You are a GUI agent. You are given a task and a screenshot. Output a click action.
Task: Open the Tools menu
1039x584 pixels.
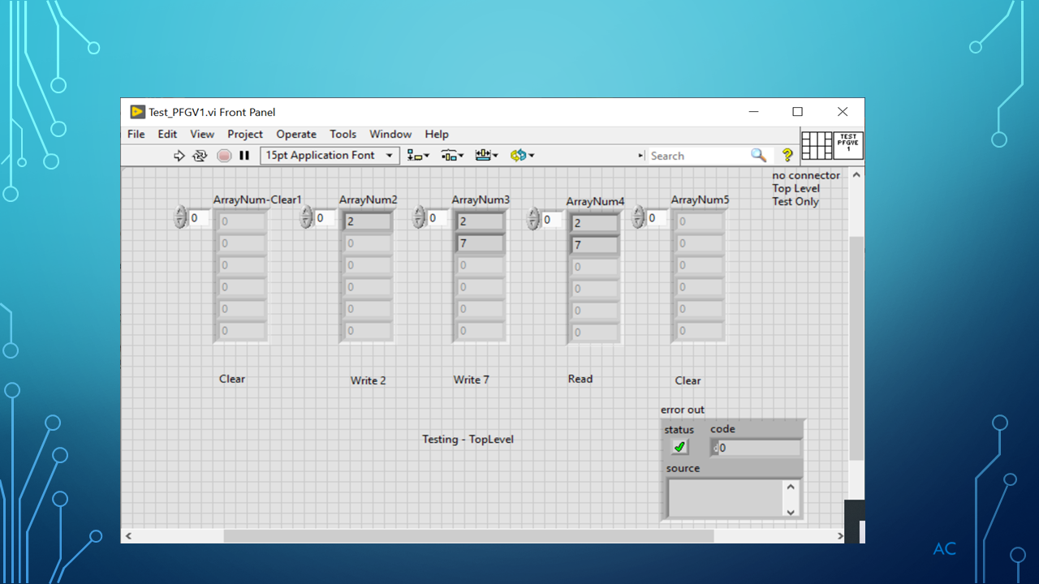343,135
